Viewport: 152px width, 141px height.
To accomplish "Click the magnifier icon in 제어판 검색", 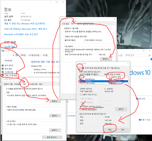I will (149, 55).
